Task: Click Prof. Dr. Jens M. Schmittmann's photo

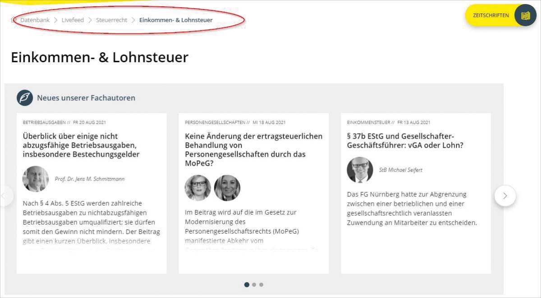Action: point(36,179)
